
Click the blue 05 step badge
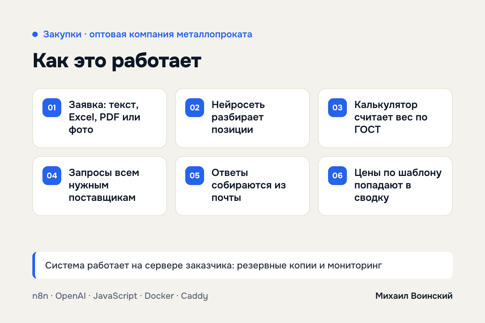(x=195, y=176)
